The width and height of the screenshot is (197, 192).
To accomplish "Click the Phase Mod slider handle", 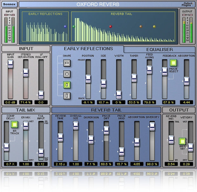I will pos(121,151).
